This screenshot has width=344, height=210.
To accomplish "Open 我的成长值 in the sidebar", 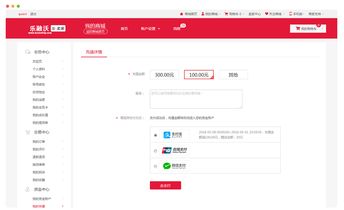I will (40, 115).
